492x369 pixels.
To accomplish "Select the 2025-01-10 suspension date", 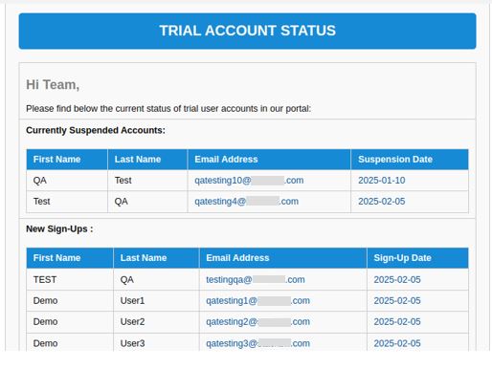I will click(382, 181).
